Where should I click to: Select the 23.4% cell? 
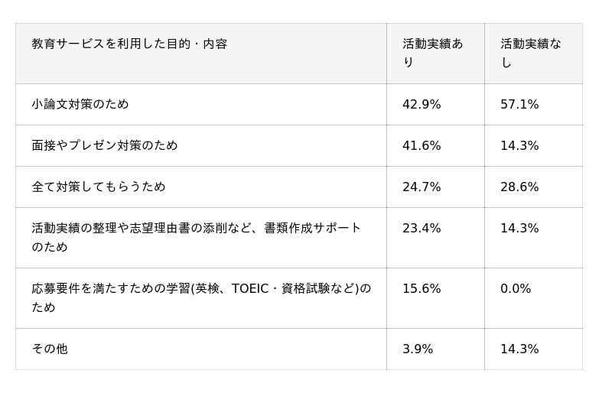(x=422, y=229)
